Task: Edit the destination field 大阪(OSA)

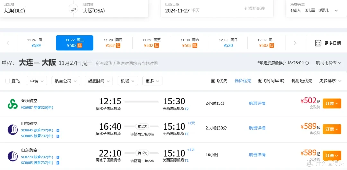Action: point(94,11)
